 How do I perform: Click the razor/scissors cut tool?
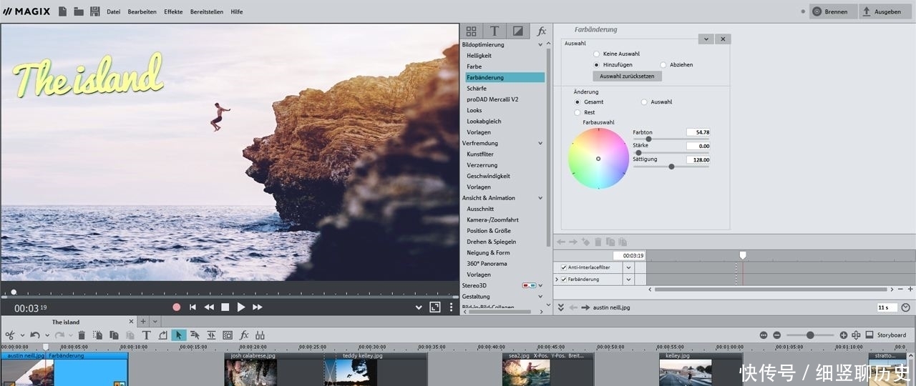pos(10,335)
